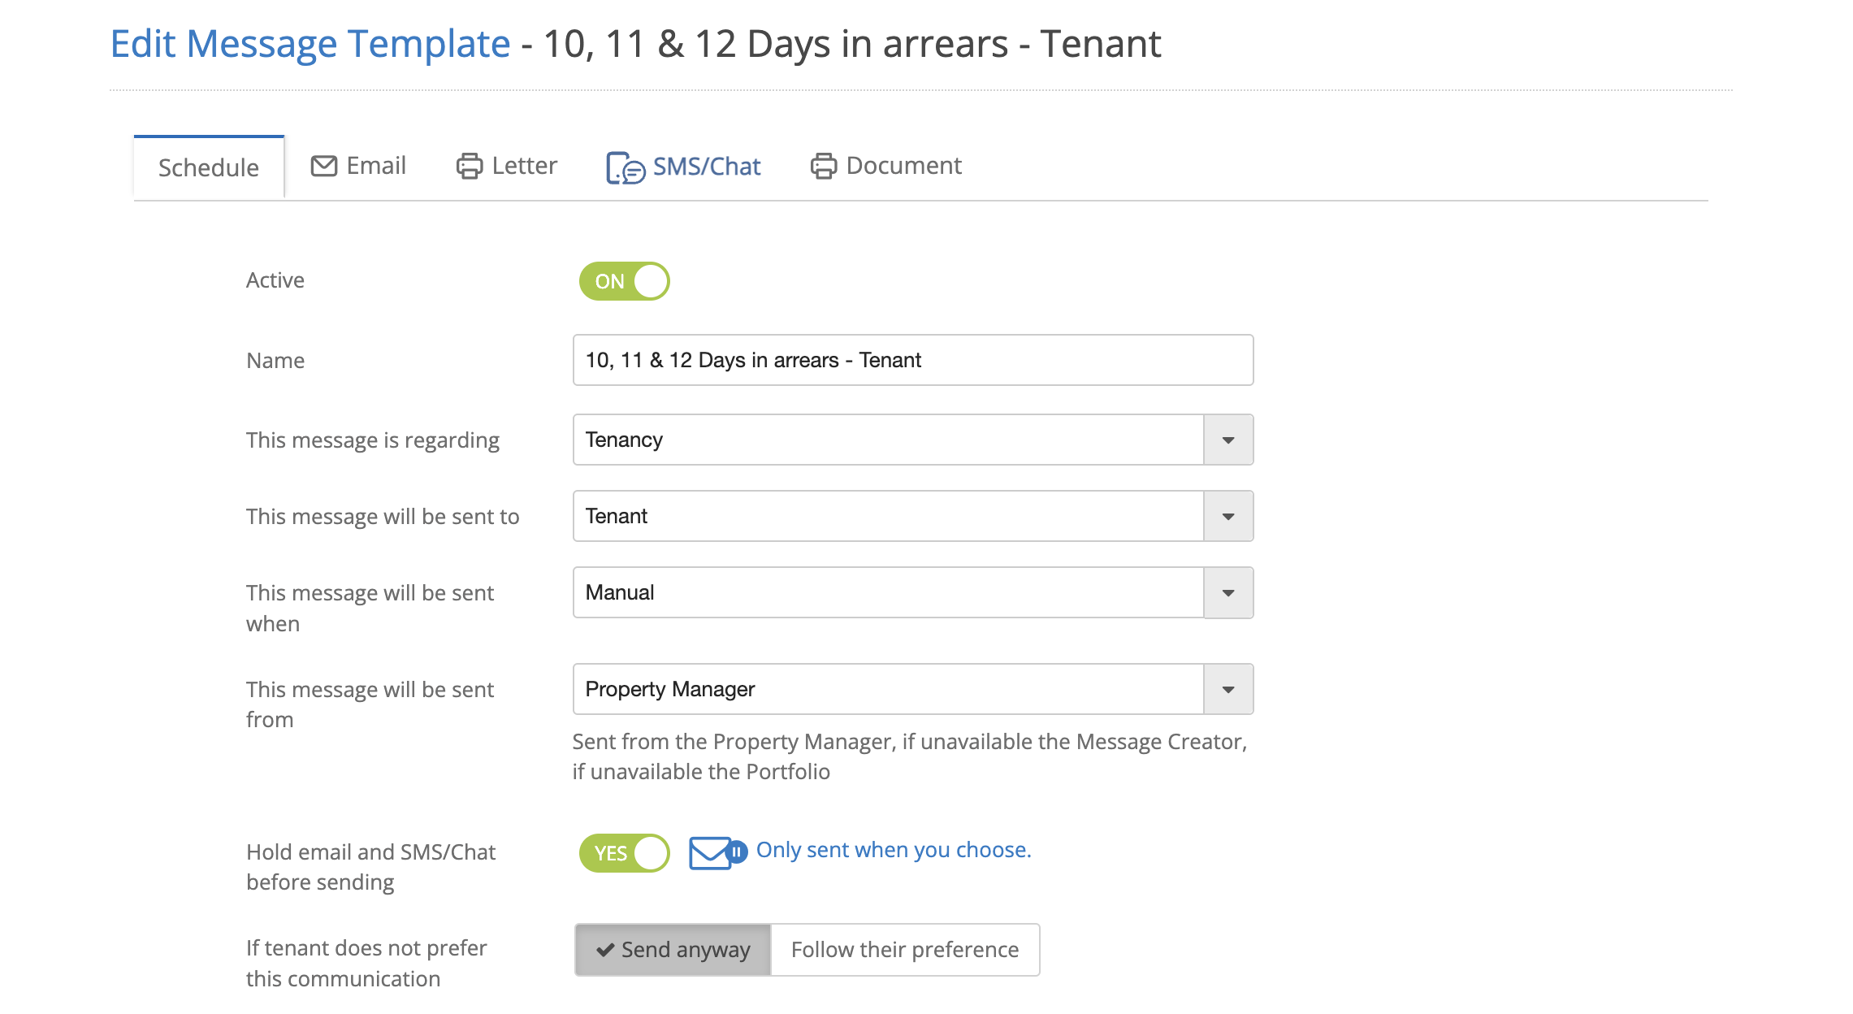Click the 'This message is regarding' label
The image size is (1853, 1014).
(x=373, y=440)
